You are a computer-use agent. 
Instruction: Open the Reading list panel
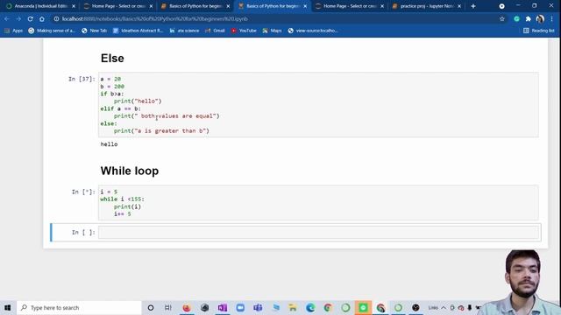539,31
